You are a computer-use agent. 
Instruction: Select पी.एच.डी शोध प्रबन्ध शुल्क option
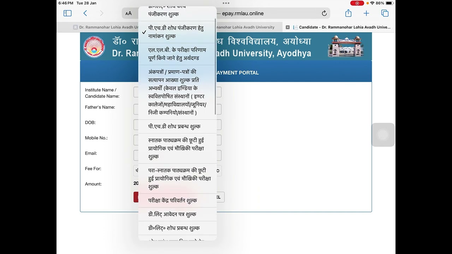coord(177,127)
